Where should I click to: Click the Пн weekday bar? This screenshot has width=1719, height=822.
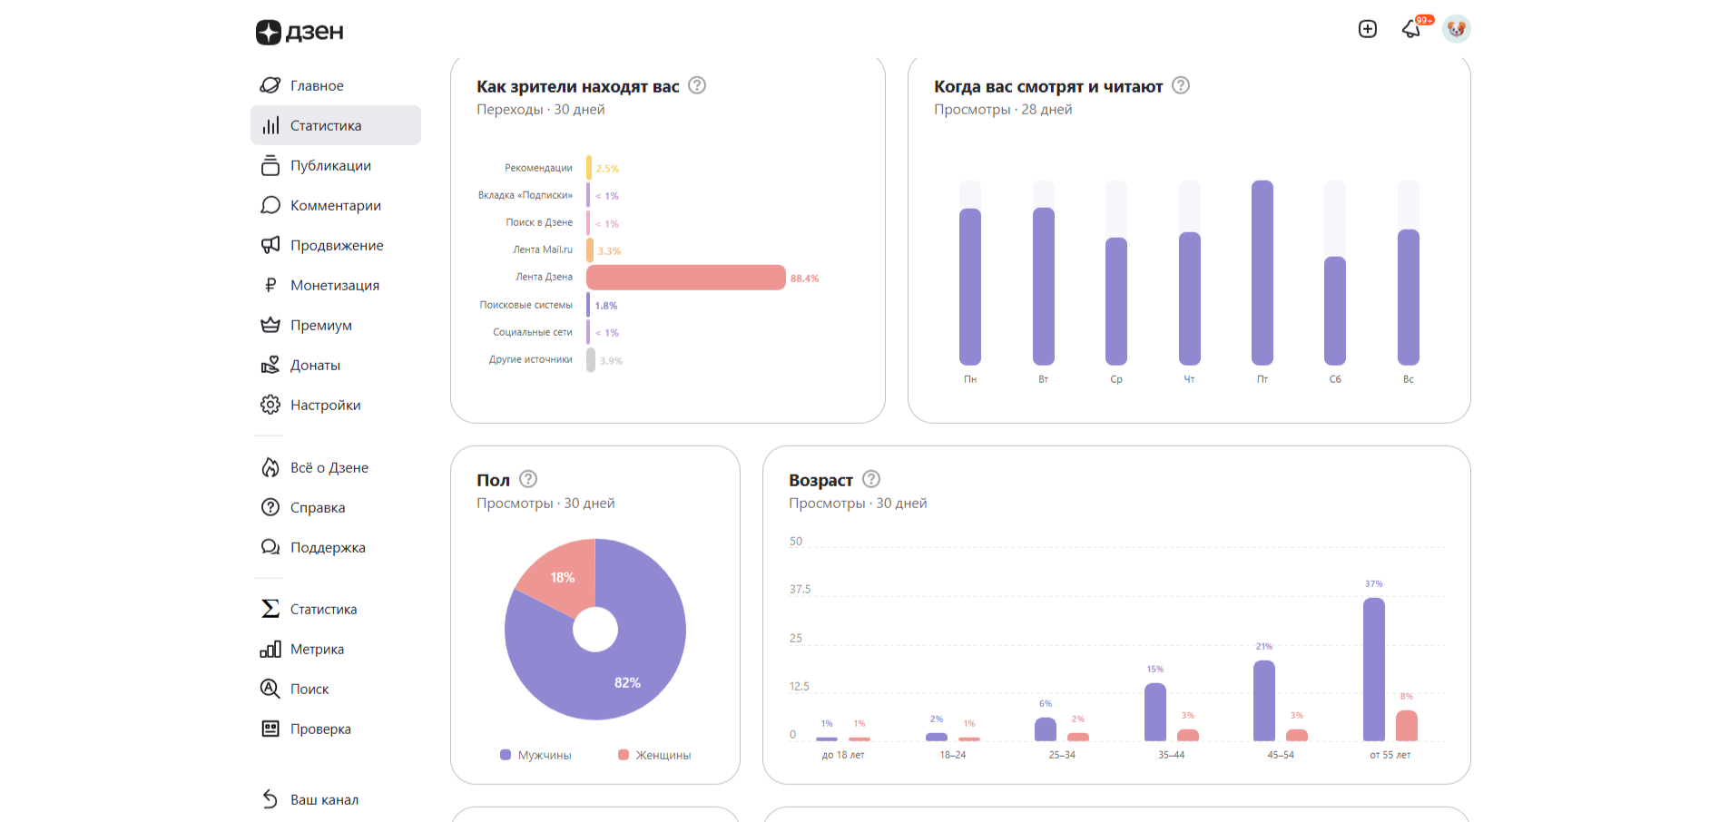click(x=970, y=287)
